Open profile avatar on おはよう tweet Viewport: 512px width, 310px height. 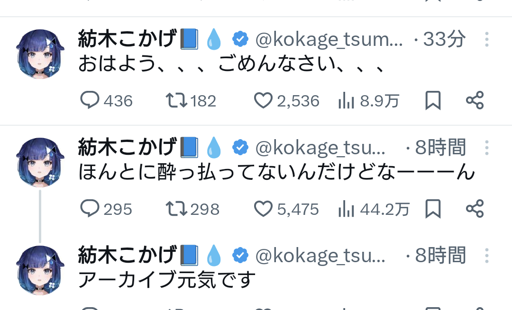coord(41,54)
